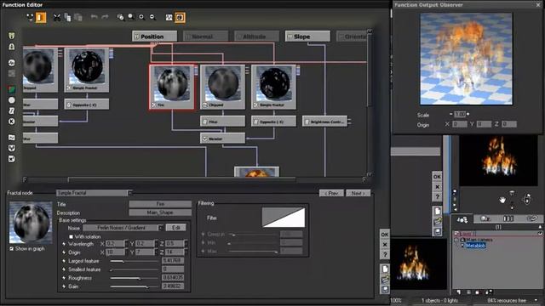Screen dimensions: 545x306
Task: Click the hand pan tool beside scene preview
Action: pos(502,200)
